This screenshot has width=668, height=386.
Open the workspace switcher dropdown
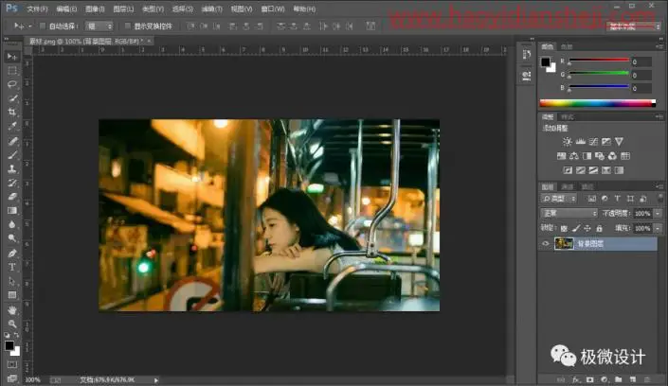[x=634, y=26]
